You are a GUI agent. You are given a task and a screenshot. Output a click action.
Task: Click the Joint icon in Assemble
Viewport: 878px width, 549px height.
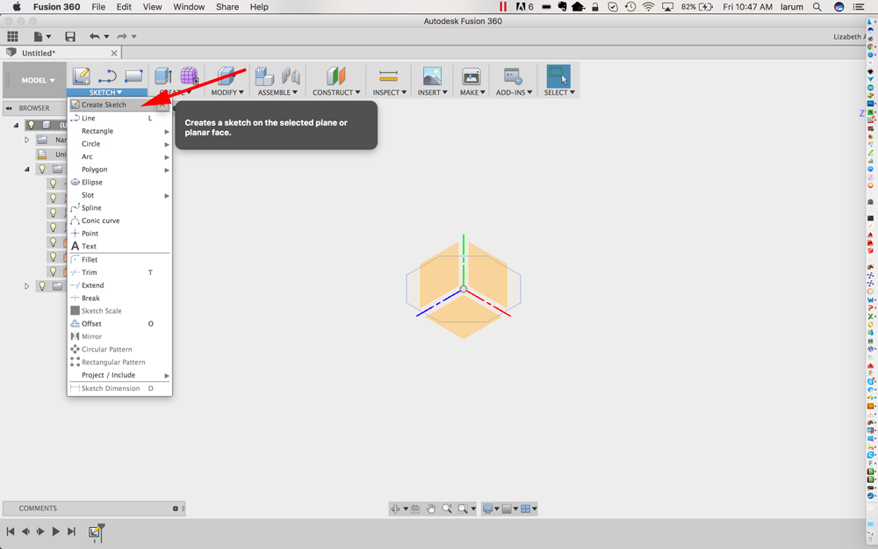[x=291, y=76]
